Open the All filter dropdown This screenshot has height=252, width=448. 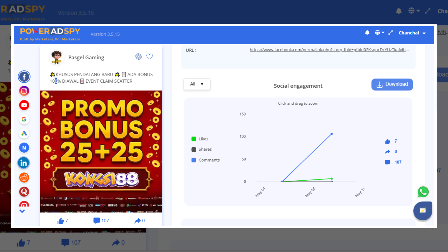pyautogui.click(x=197, y=84)
